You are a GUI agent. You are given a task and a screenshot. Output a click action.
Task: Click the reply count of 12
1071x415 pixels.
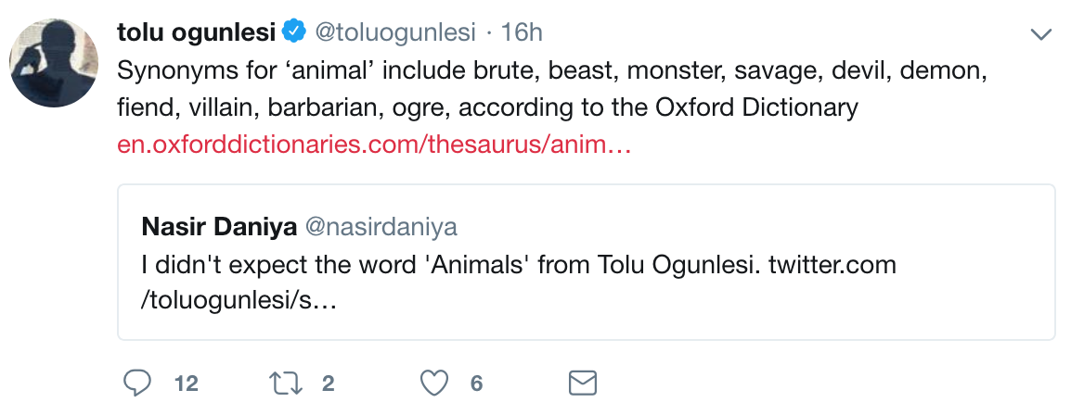(x=187, y=383)
